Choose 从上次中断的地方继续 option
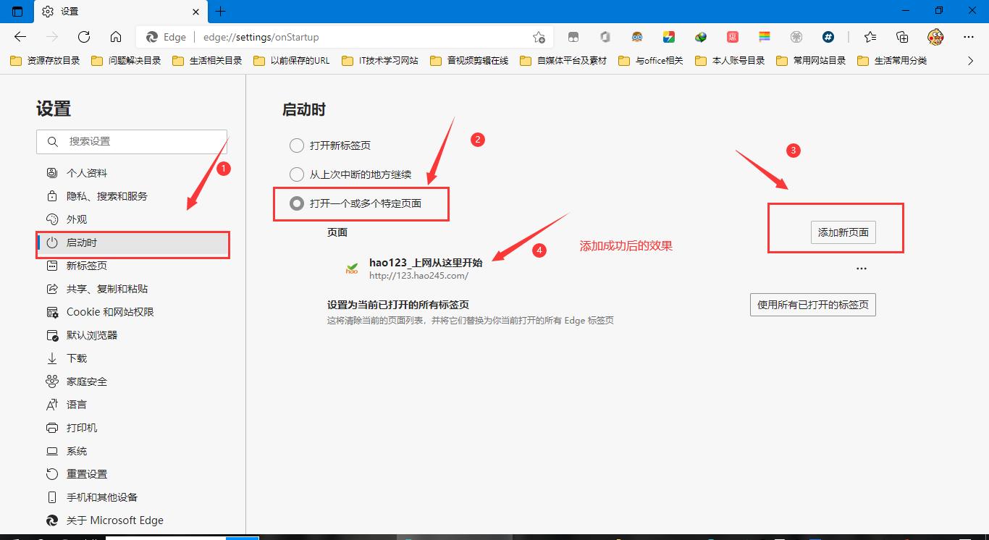 click(297, 174)
